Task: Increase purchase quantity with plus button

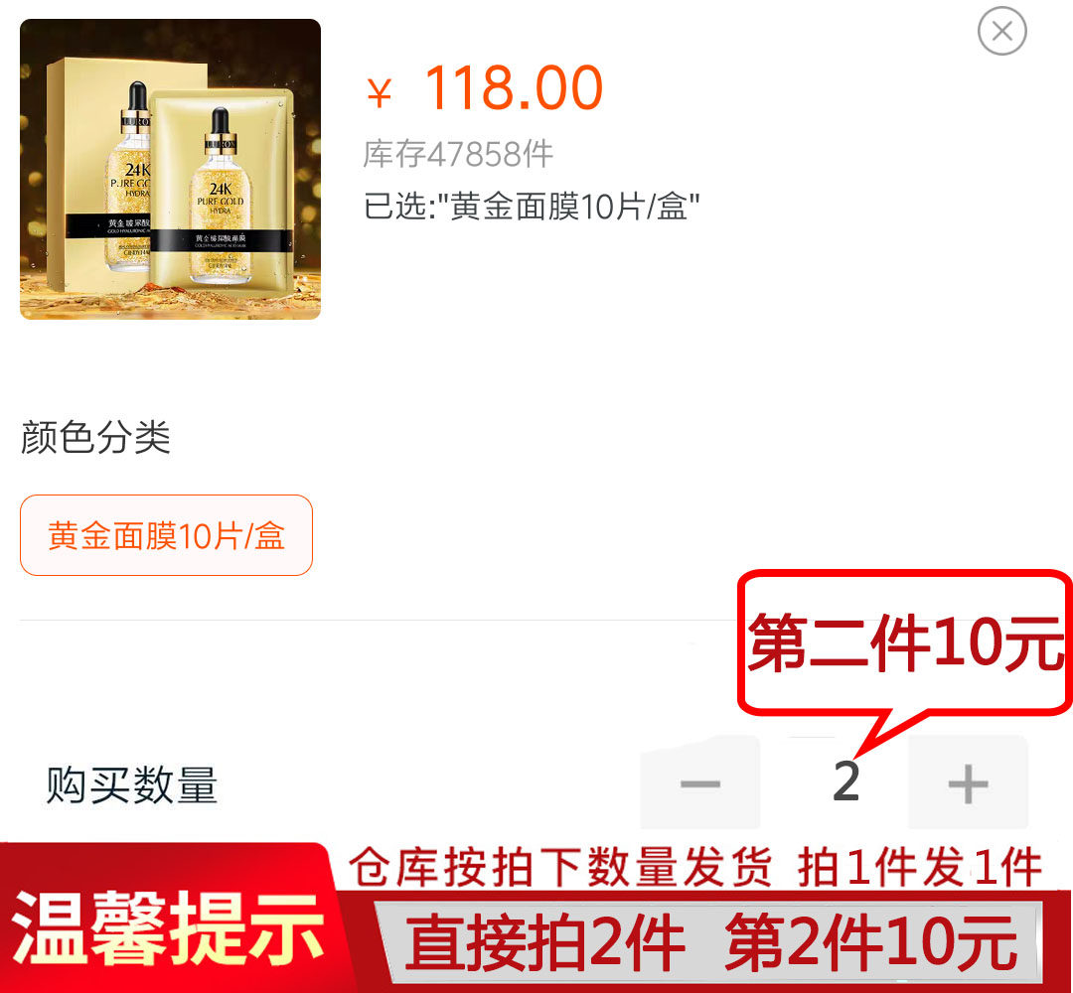Action: click(x=968, y=783)
